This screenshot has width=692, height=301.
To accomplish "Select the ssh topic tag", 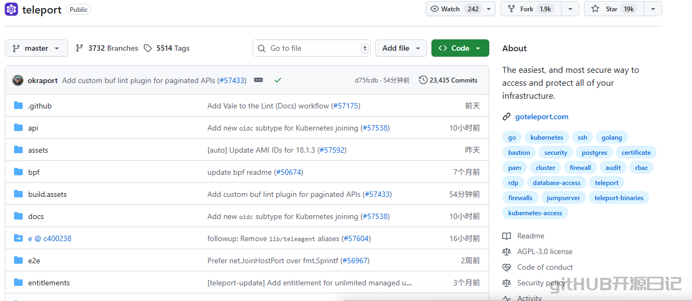I will (582, 138).
